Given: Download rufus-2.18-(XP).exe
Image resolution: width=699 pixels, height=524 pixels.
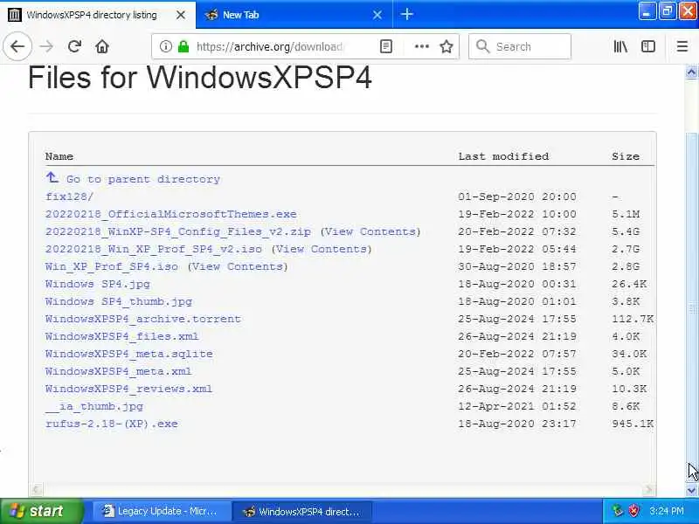Looking at the screenshot, I should tap(112, 424).
